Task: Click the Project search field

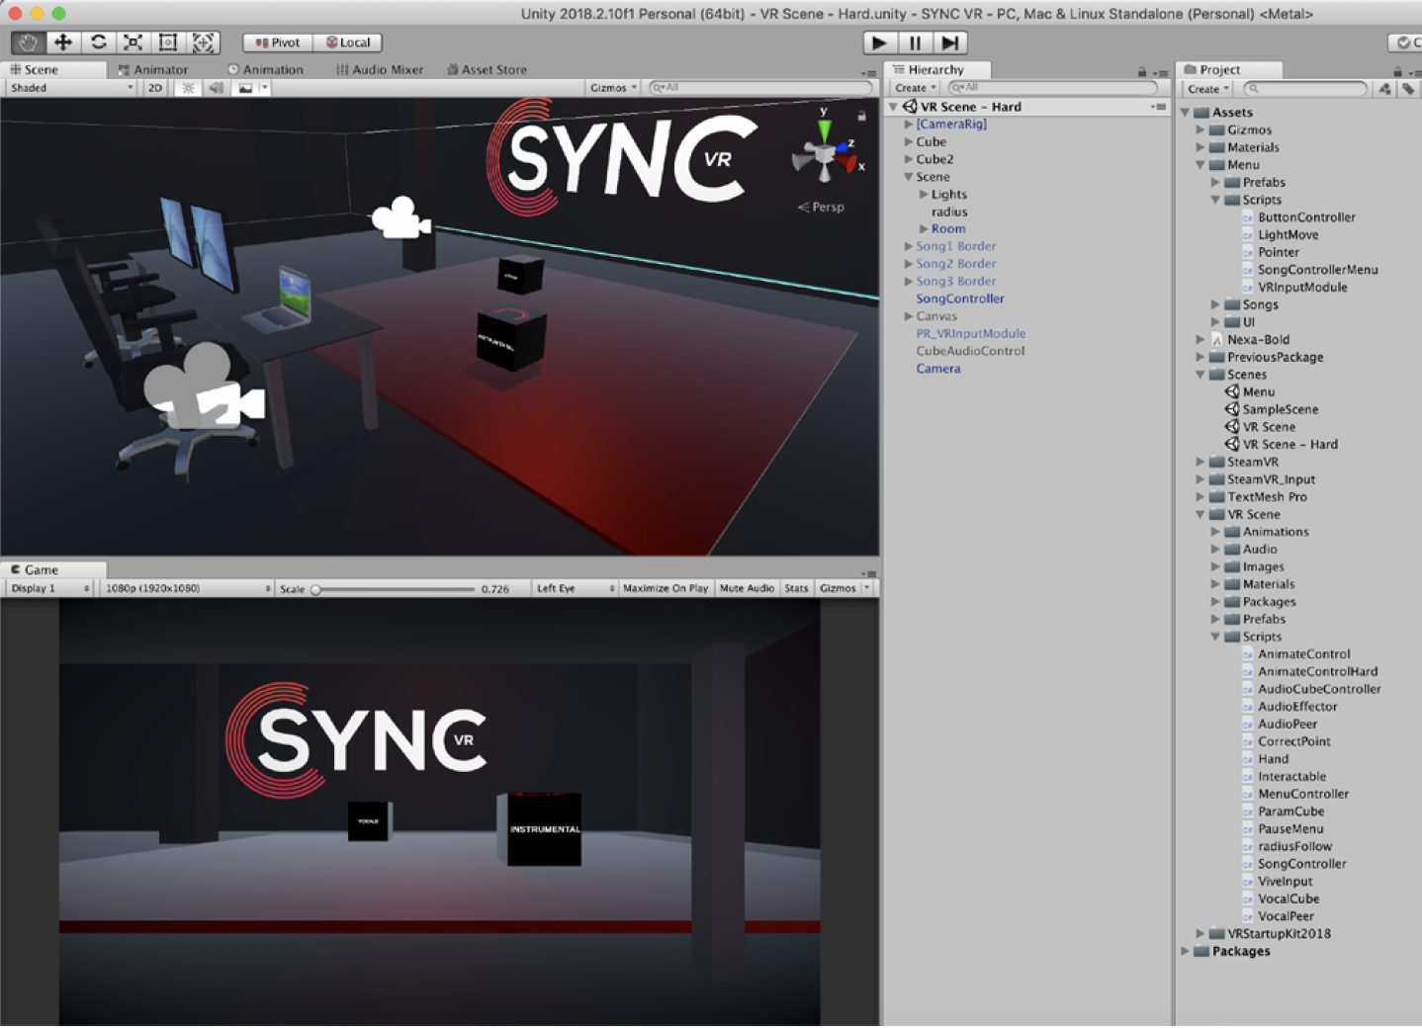Action: click(1305, 89)
